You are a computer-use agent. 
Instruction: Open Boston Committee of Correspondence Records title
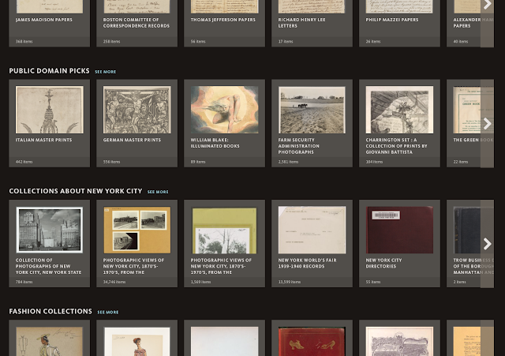click(x=137, y=23)
